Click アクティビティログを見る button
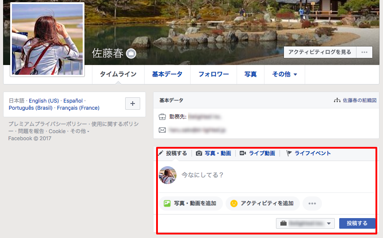The image size is (383, 238). point(320,52)
